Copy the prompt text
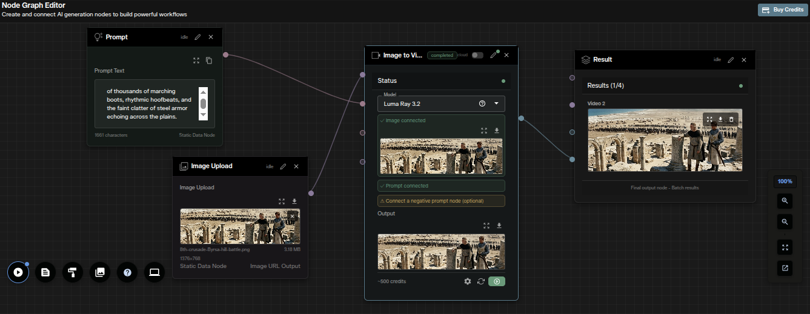This screenshot has width=810, height=314. [x=209, y=61]
